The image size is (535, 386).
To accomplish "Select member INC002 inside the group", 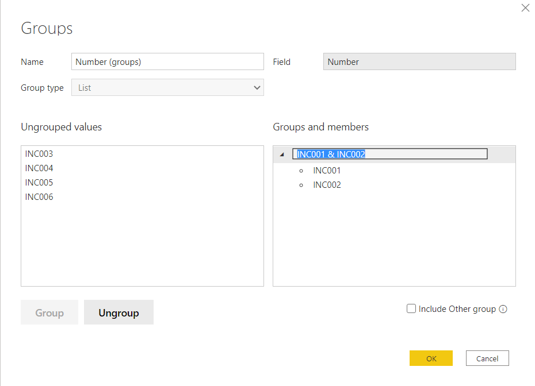I will (326, 184).
